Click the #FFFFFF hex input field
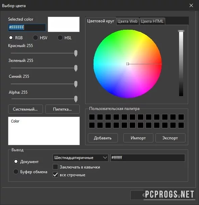Screen dimensions: 199x205 (x=27, y=27)
